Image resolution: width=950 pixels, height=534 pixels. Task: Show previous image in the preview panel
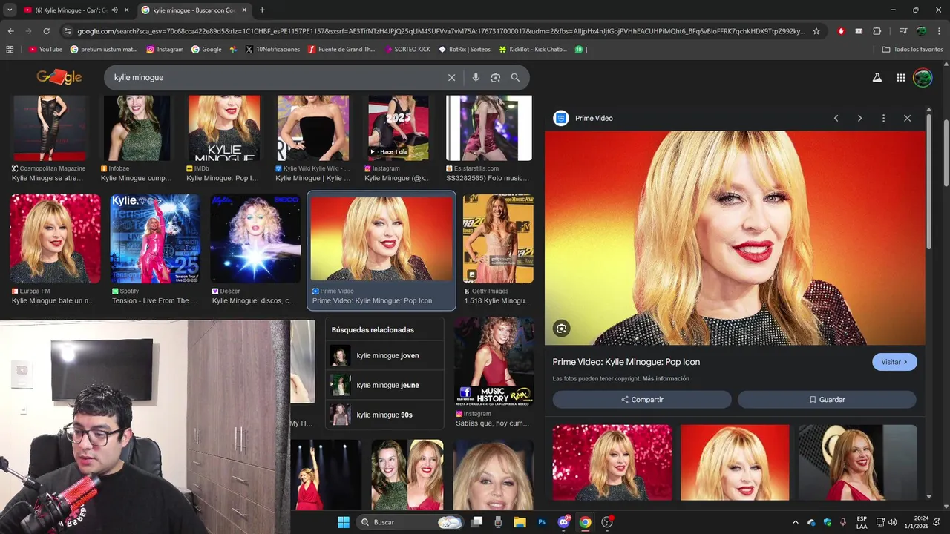[x=836, y=118]
